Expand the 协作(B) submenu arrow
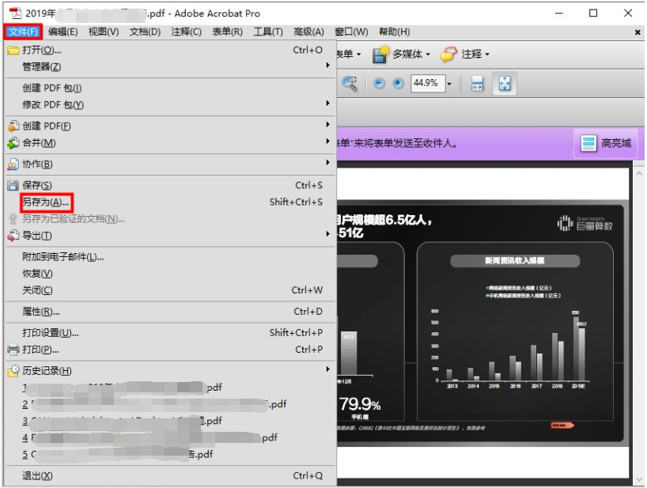647x488 pixels. pos(327,162)
